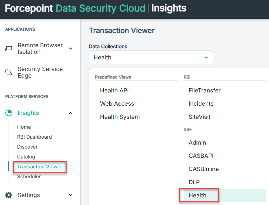This screenshot has width=269, height=205.
Task: Click the Settings gear icon
Action: tap(9, 195)
